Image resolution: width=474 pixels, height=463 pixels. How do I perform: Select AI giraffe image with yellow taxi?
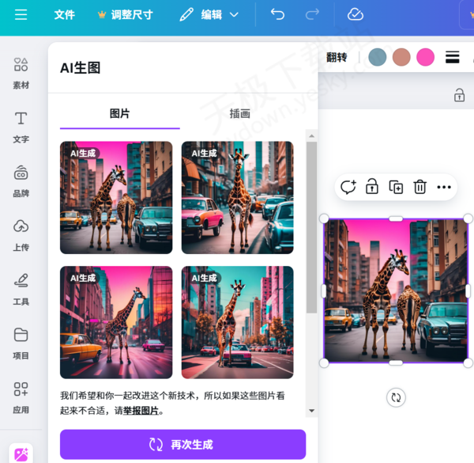point(116,322)
